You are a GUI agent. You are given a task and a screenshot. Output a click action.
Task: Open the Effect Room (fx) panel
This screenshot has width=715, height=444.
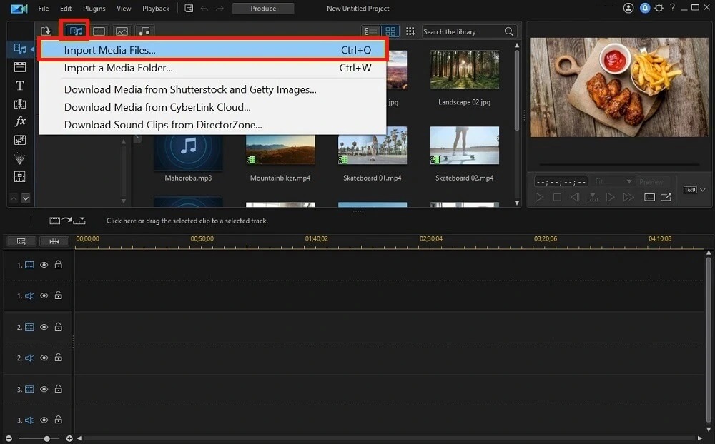click(x=19, y=121)
